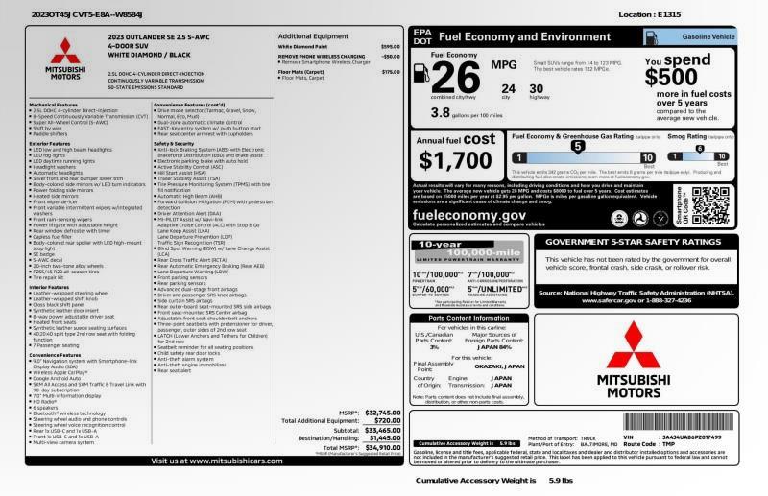The height and width of the screenshot is (496, 768).
Task: Click the 'Mechanical Features' heading
Action: [x=53, y=105]
